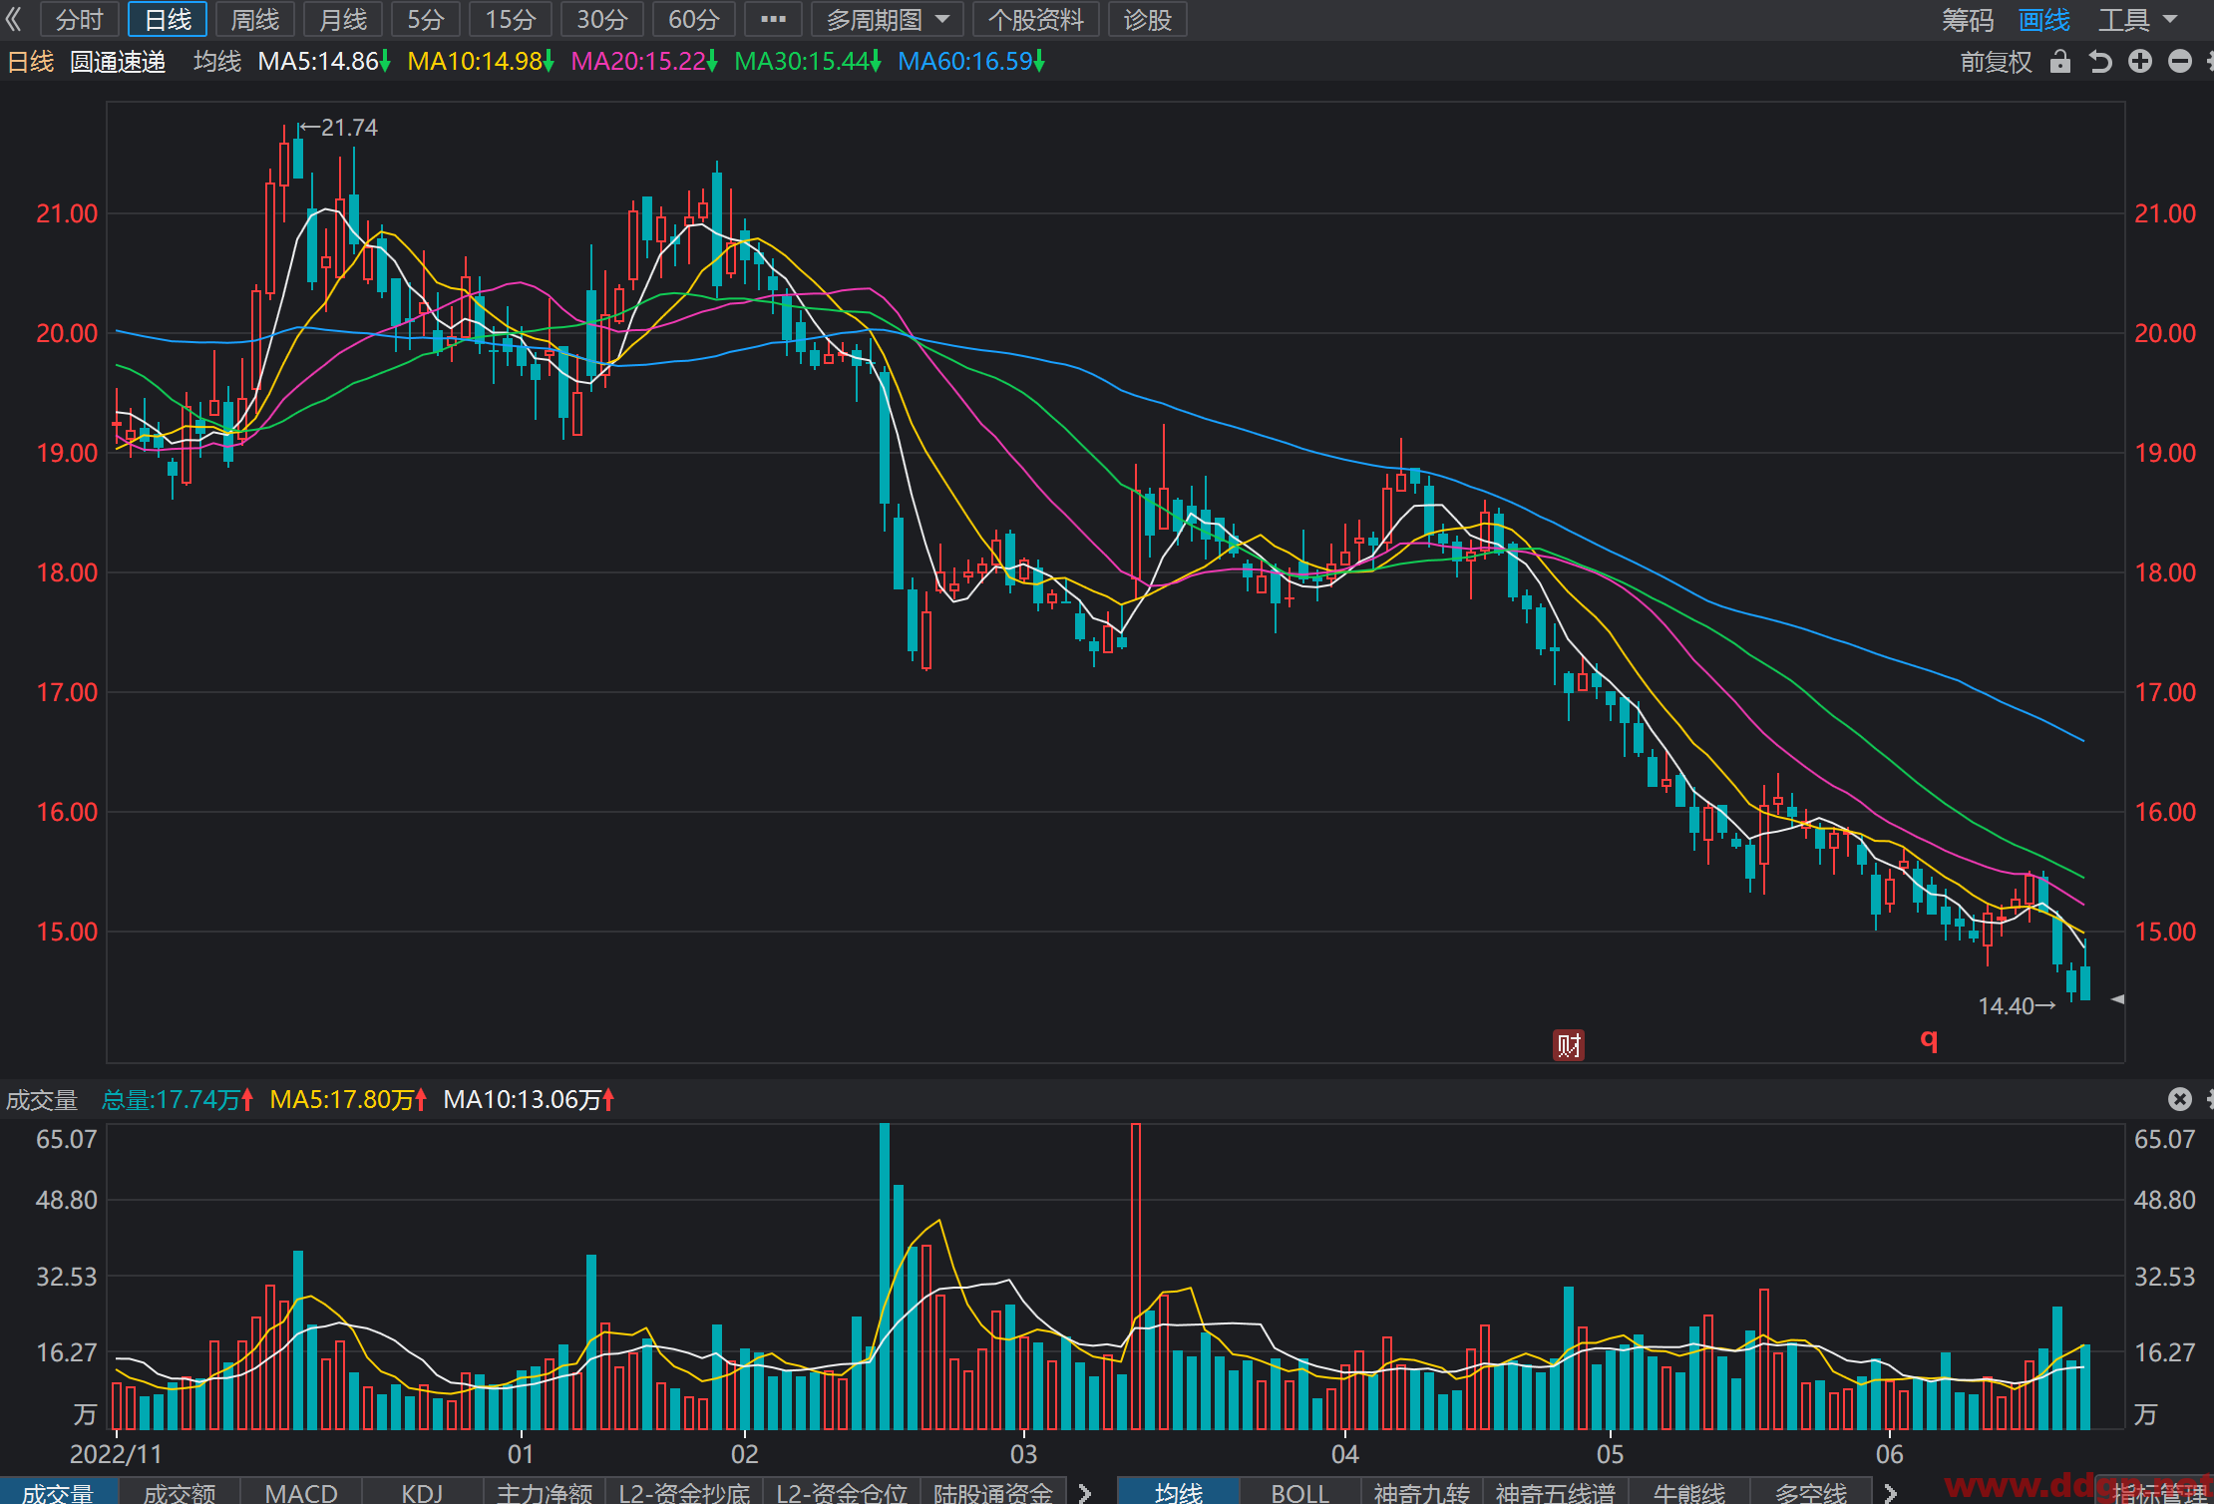Switch to the L2-资金仓位 indicator tab
2214x1504 pixels.
click(842, 1492)
